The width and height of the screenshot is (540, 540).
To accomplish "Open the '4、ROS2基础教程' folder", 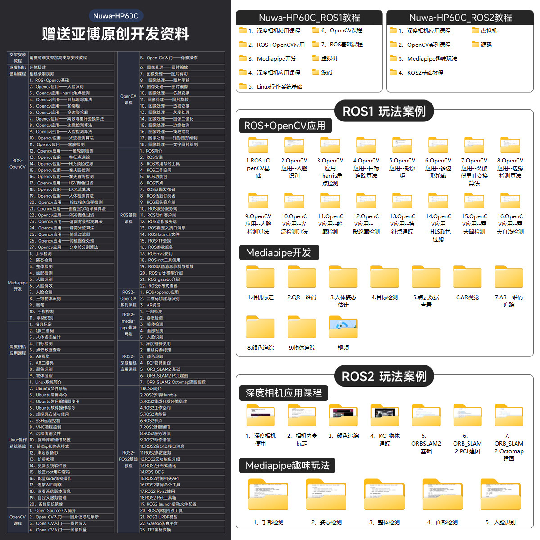I will click(416, 73).
